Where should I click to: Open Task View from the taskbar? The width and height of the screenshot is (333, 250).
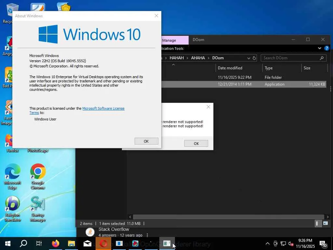tap(39, 243)
